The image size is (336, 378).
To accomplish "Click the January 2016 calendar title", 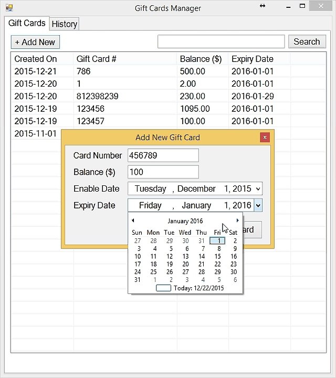I will (x=185, y=221).
